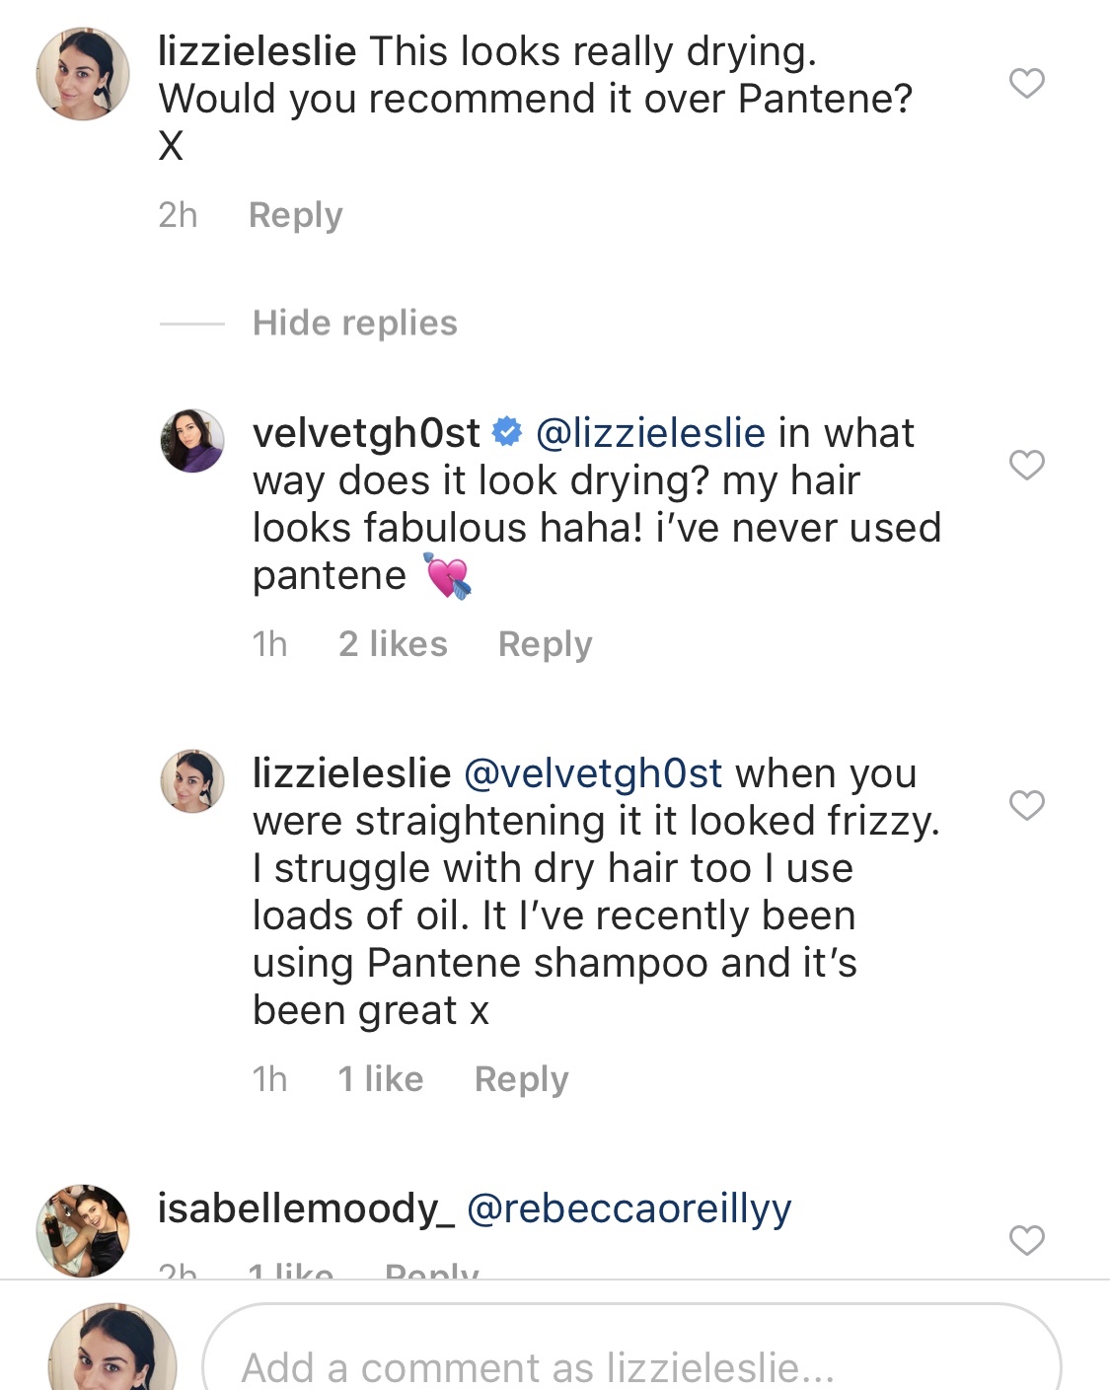1110x1390 pixels.
Task: Like velvetgh0st's reply comment
Action: tap(1026, 465)
